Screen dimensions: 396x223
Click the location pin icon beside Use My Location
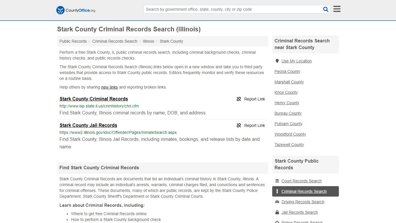point(277,61)
